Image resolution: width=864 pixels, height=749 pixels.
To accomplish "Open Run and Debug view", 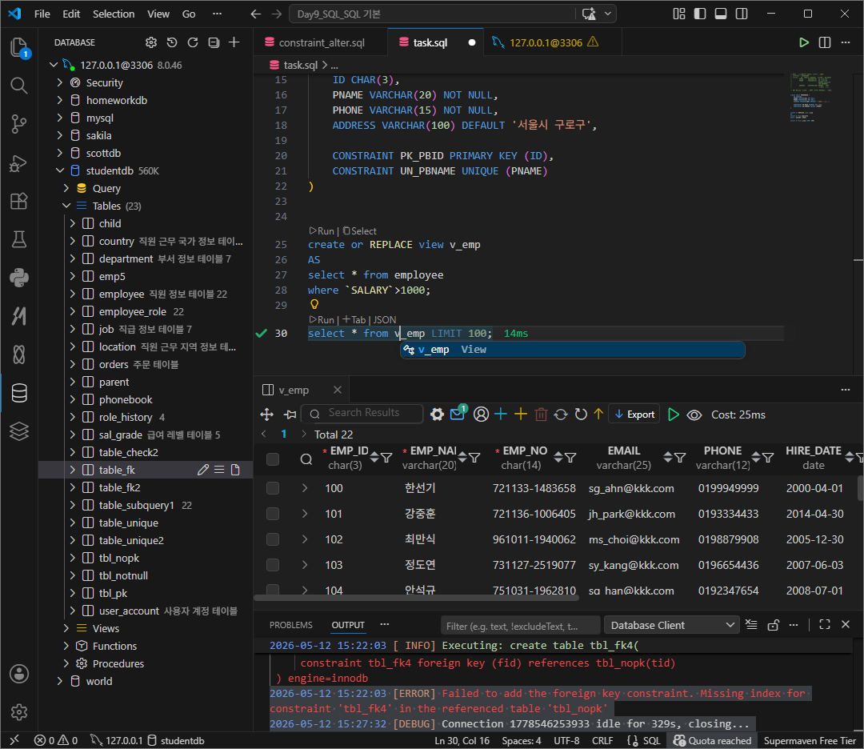I will click(19, 163).
